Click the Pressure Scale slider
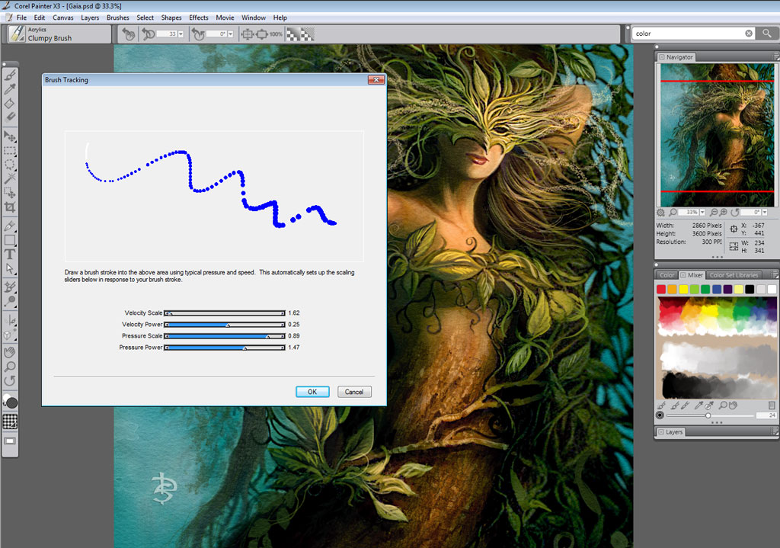This screenshot has width=780, height=548. point(225,336)
